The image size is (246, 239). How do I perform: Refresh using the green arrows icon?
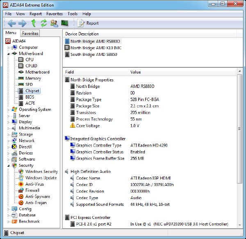click(43, 23)
